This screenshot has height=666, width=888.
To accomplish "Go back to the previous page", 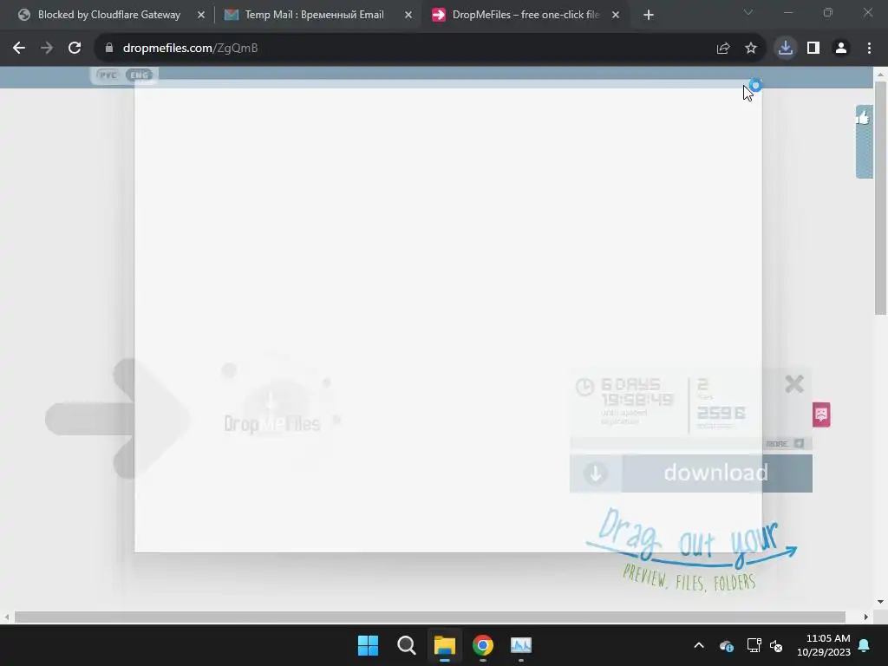I will (19, 49).
